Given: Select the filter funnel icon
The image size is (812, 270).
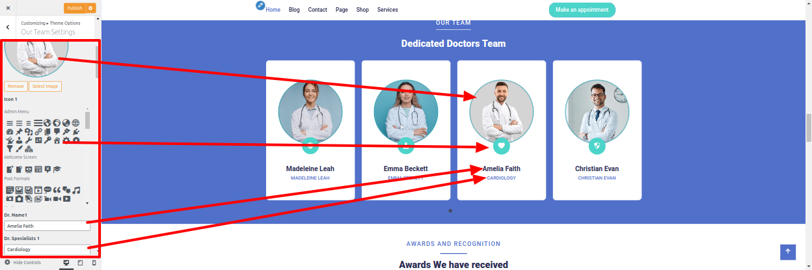Looking at the screenshot, I should (x=10, y=148).
